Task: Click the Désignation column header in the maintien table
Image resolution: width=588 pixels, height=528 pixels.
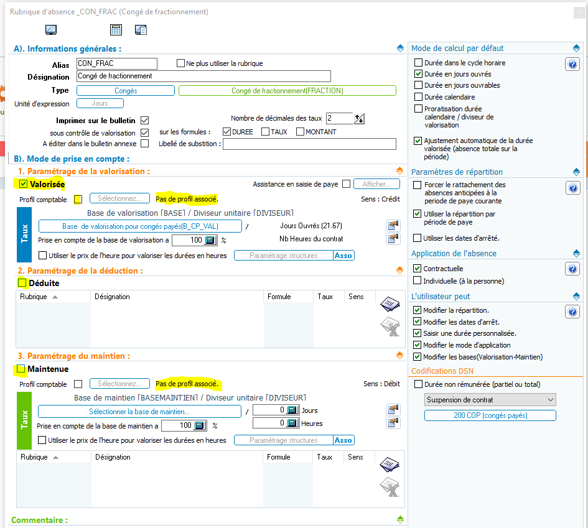Action: (x=113, y=457)
